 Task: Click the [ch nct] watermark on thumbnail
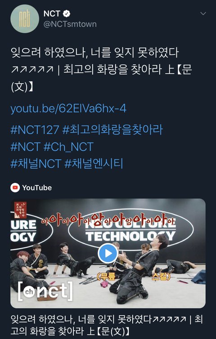coord(45,291)
